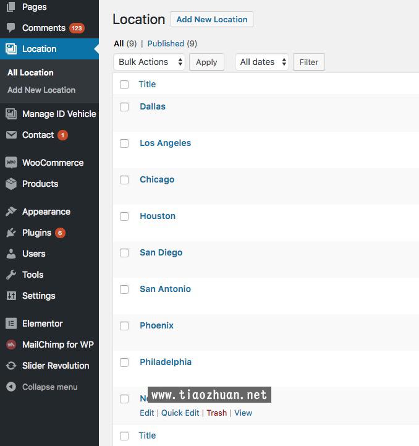Click the WooCommerce icon in sidebar

(x=11, y=163)
